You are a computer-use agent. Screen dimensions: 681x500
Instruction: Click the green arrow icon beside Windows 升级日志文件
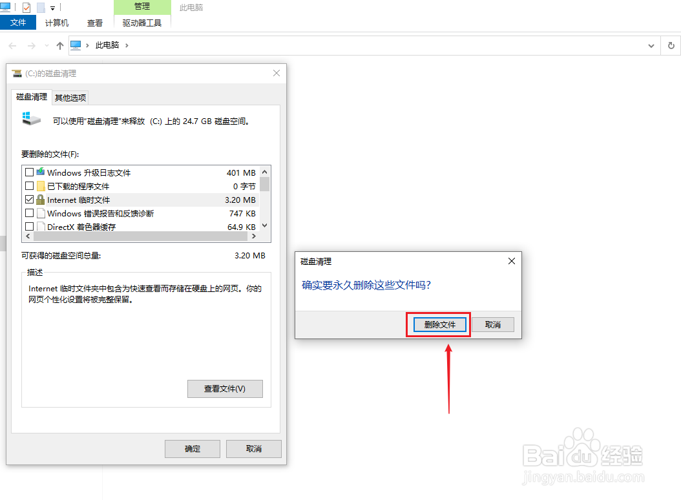click(x=41, y=172)
